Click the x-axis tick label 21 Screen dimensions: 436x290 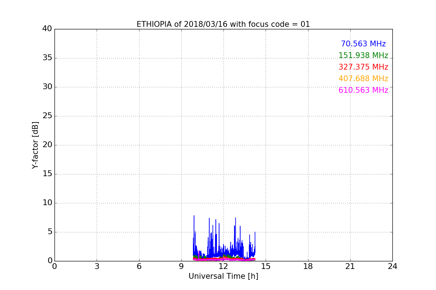pyautogui.click(x=350, y=266)
